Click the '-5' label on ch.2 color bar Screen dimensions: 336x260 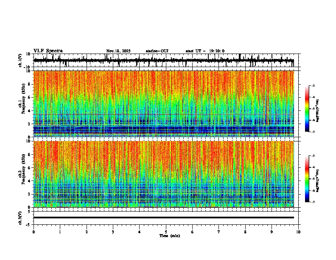[x=313, y=179]
